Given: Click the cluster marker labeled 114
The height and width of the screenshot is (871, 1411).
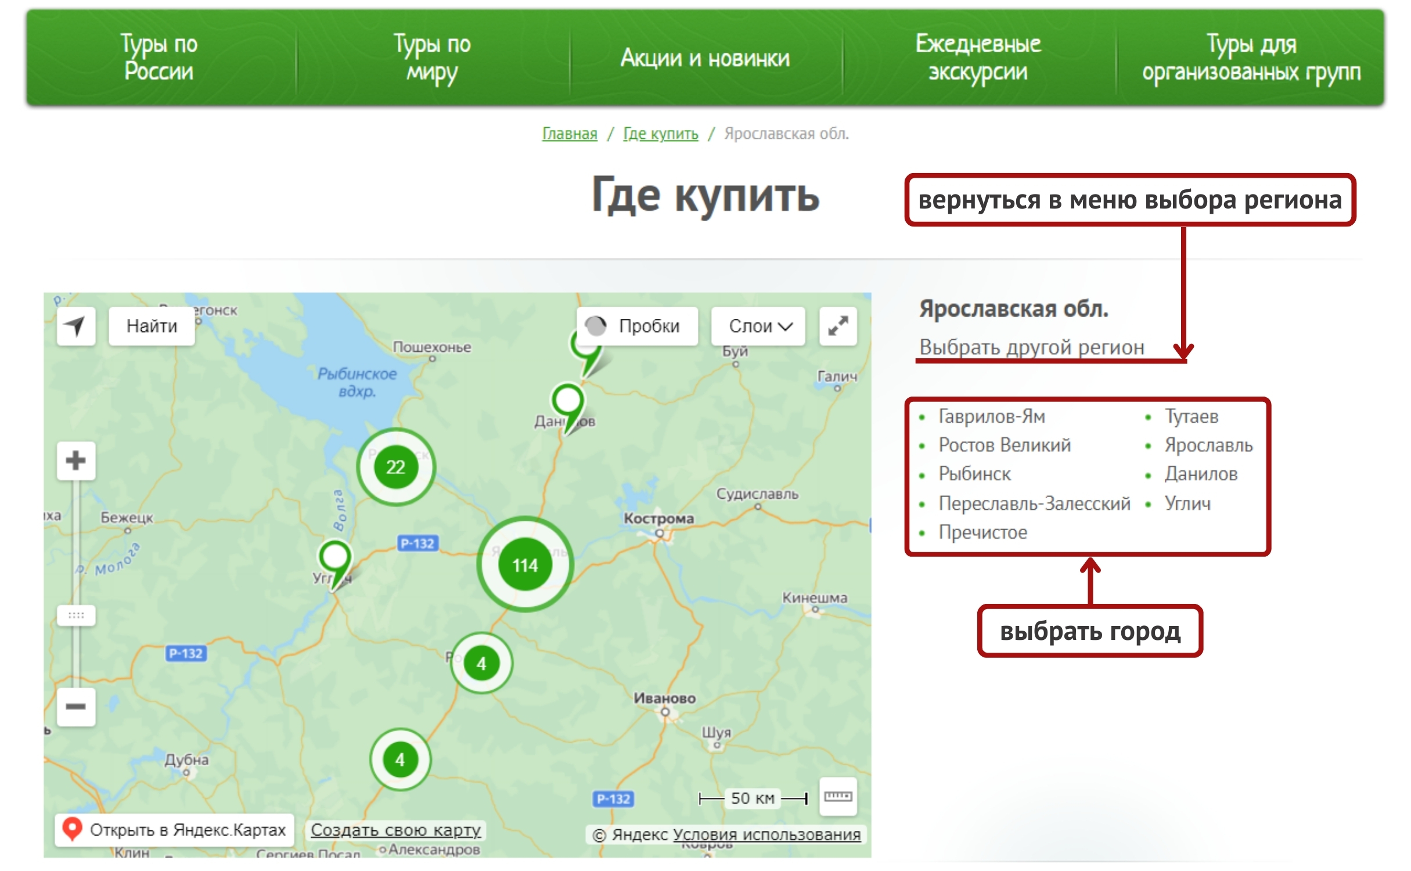Looking at the screenshot, I should tap(525, 565).
